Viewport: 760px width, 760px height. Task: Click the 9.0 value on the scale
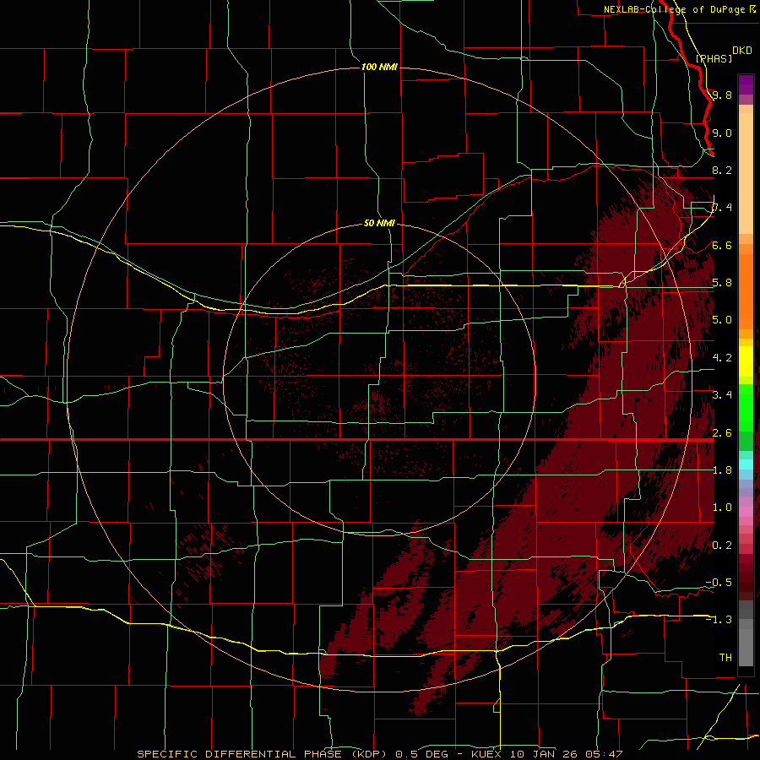722,133
